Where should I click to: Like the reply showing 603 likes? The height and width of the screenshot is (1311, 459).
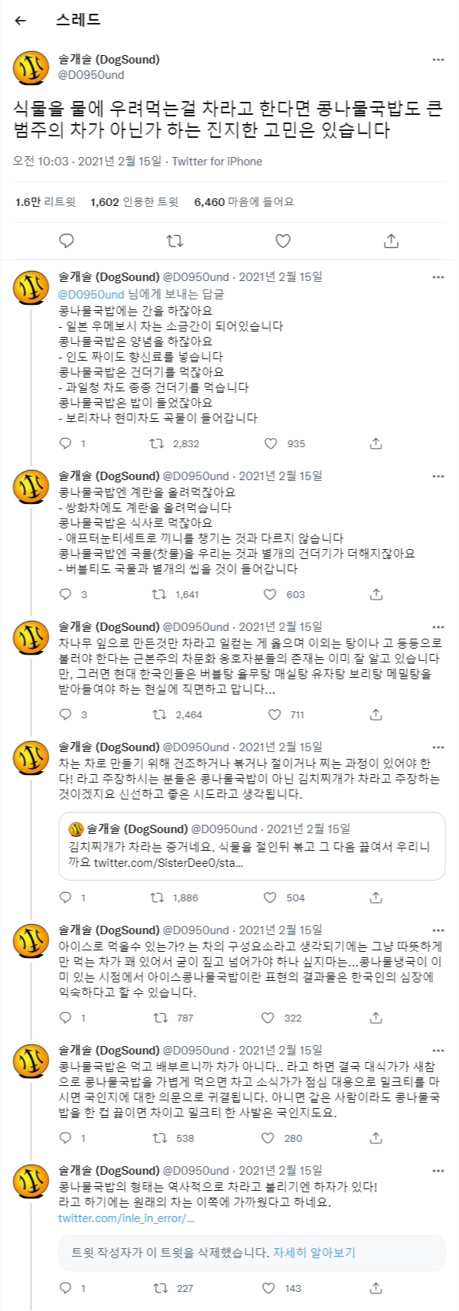[x=271, y=594]
